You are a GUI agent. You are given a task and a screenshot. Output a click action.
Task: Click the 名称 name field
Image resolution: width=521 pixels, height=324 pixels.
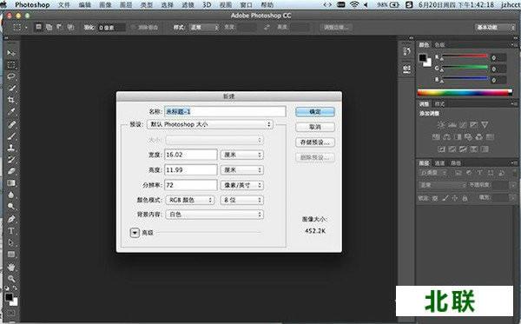225,111
